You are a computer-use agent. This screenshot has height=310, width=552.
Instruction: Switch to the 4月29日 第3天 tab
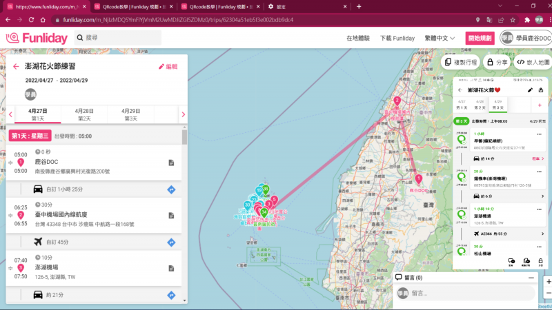tap(131, 114)
